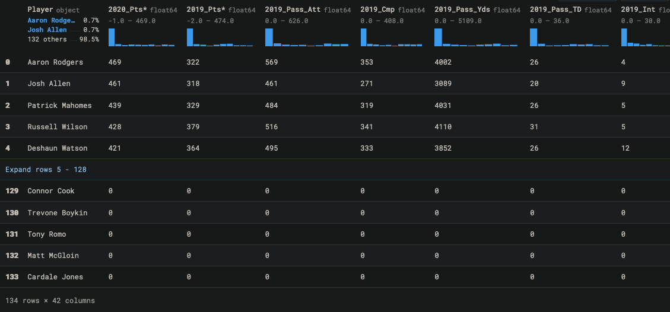This screenshot has width=670, height=312.
Task: Click the 2019_Pts* histogram chart
Action: pos(220,37)
